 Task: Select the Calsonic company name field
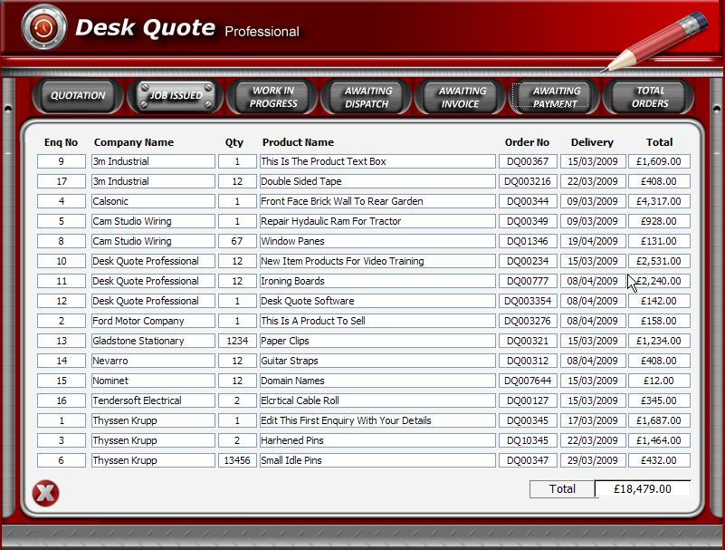[x=153, y=201]
